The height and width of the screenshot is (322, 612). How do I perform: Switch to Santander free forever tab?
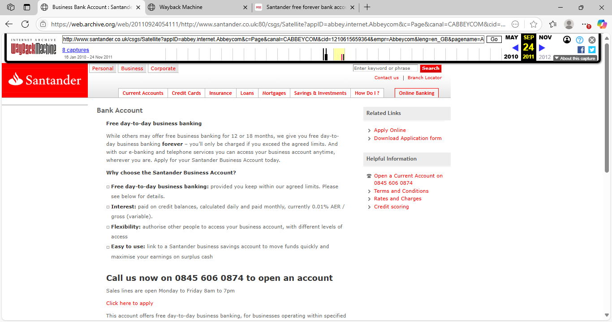pyautogui.click(x=305, y=7)
